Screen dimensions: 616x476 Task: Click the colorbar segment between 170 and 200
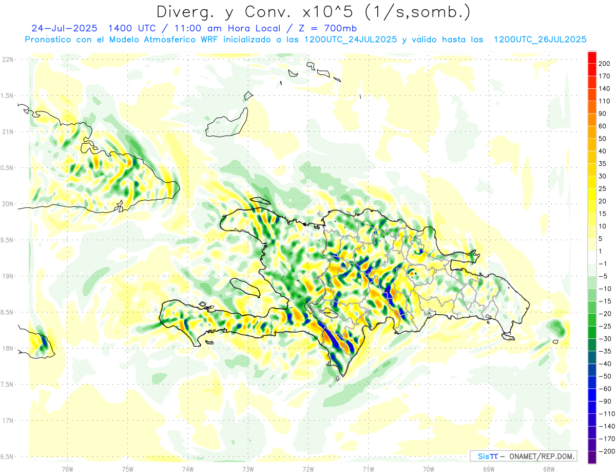tap(592, 69)
